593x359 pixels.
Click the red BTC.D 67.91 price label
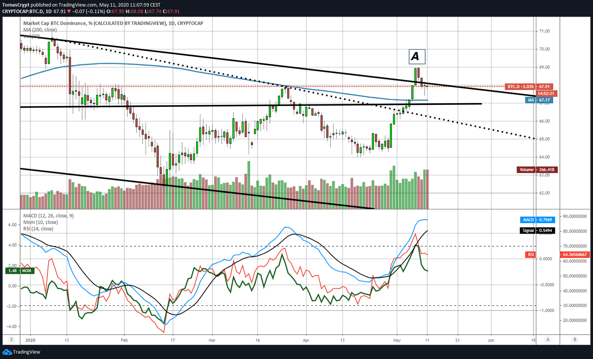point(529,87)
